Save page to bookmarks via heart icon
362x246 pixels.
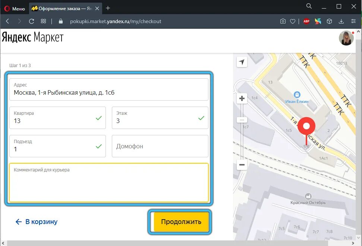(x=293, y=21)
